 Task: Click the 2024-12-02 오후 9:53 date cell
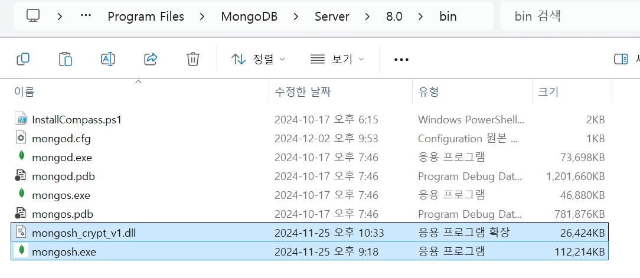point(326,139)
